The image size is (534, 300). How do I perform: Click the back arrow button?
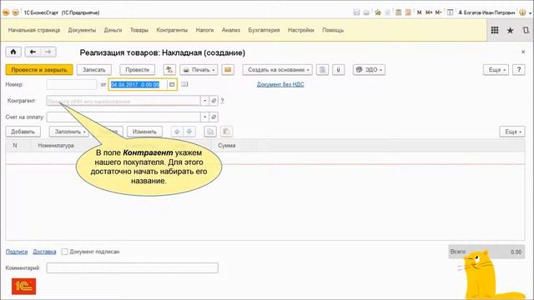[x=33, y=52]
